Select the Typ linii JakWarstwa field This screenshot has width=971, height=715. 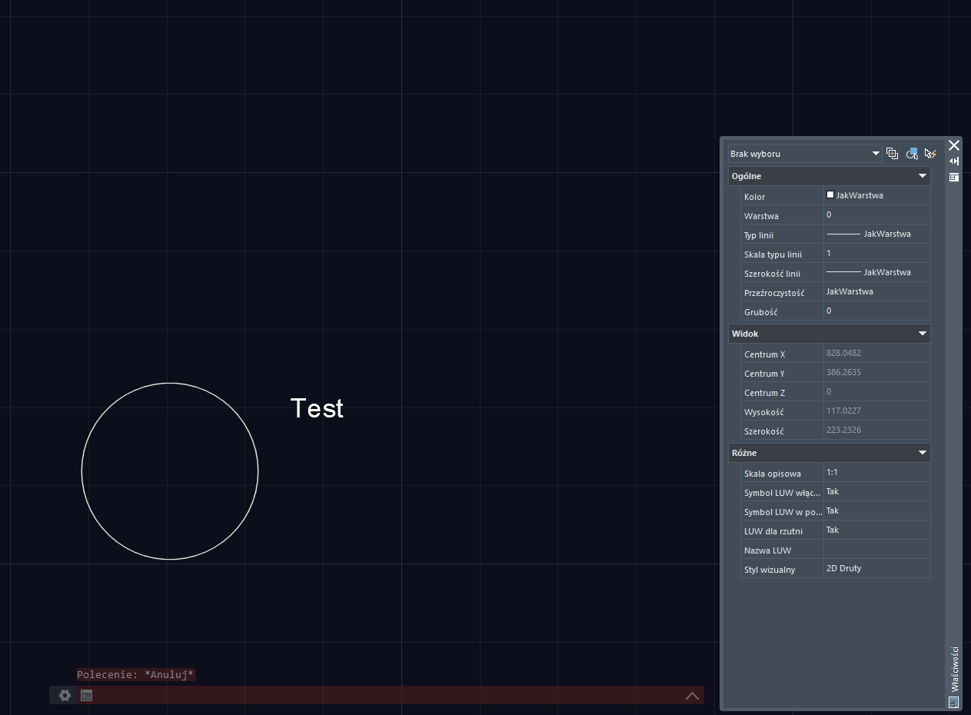(876, 234)
